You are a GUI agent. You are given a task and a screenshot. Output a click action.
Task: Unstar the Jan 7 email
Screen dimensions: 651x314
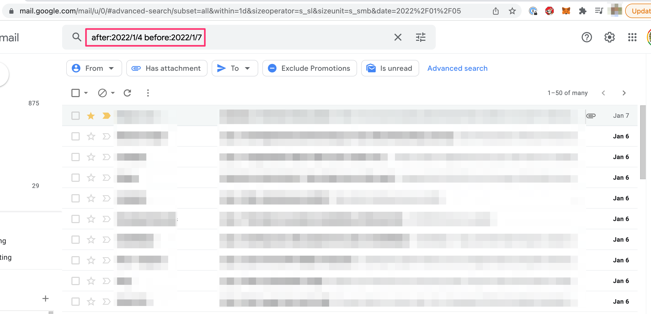[x=91, y=116]
